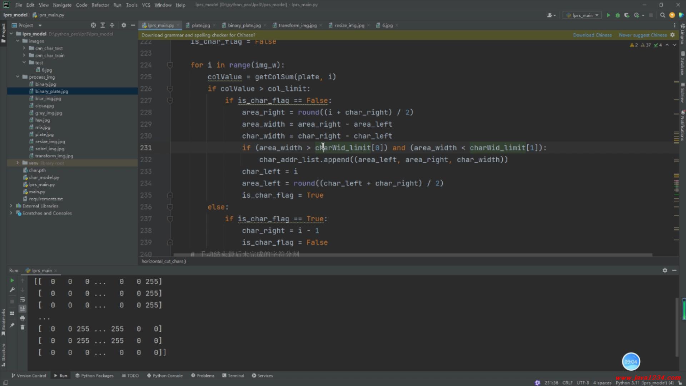The width and height of the screenshot is (686, 386).
Task: Run lprs_main with green play icon
Action: (608, 15)
